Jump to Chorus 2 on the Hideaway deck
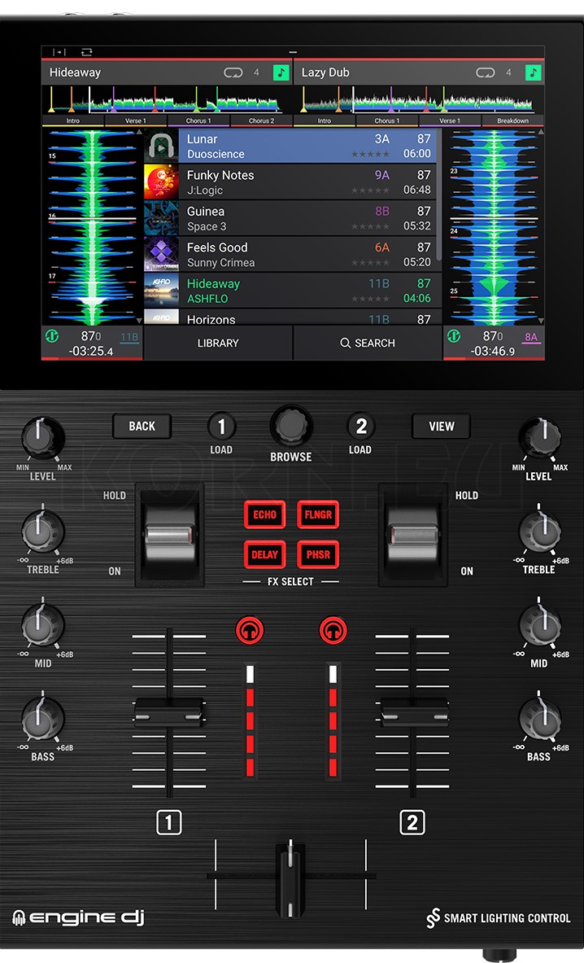 point(261,121)
